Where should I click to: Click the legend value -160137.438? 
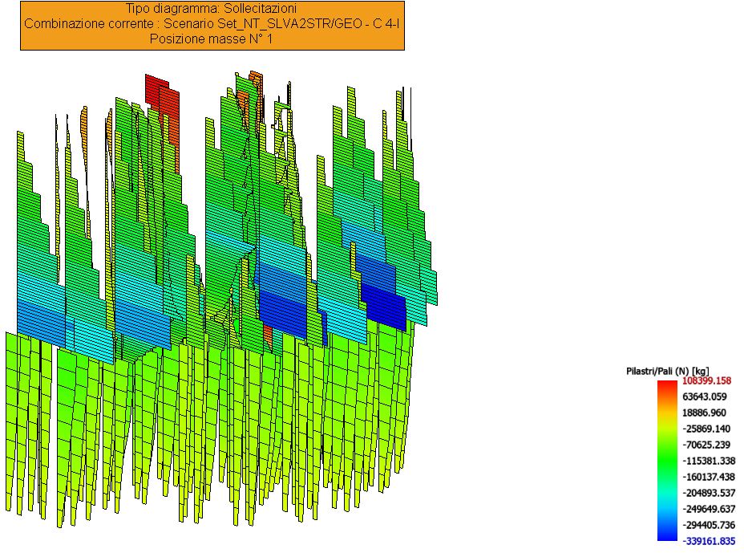tap(709, 477)
